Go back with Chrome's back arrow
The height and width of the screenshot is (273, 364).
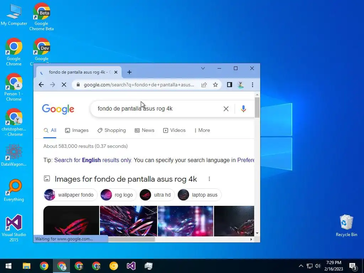coord(41,85)
